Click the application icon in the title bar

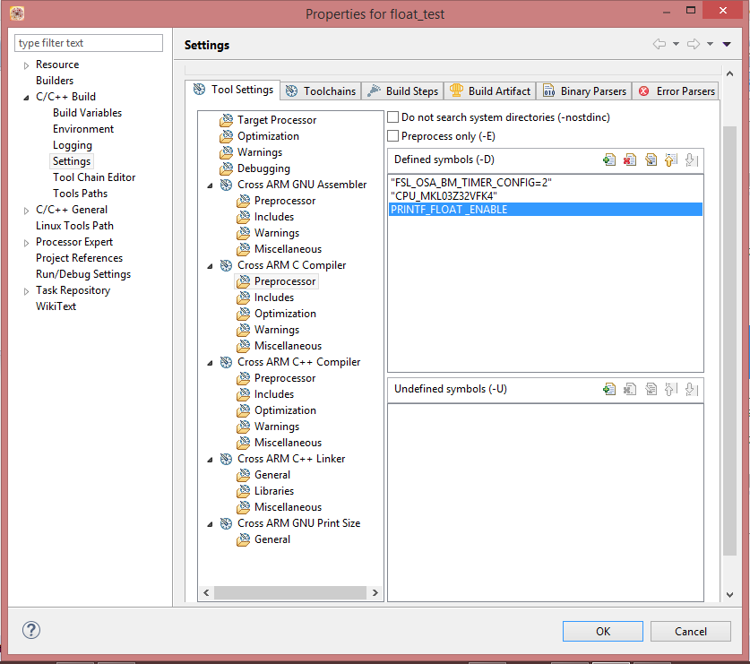coord(17,13)
